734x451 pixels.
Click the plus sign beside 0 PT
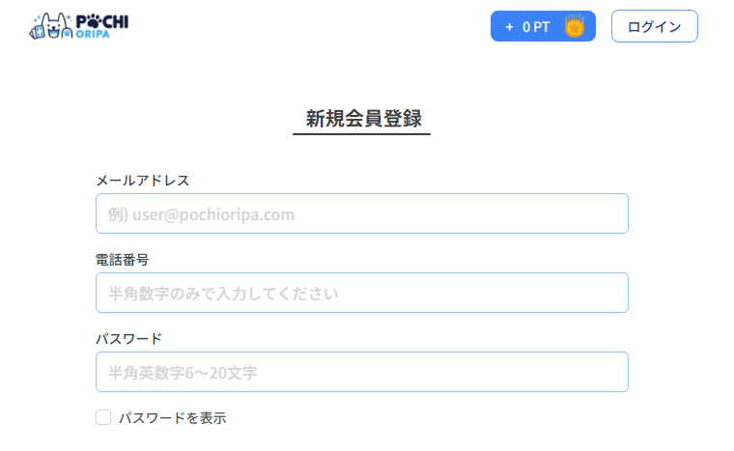509,27
